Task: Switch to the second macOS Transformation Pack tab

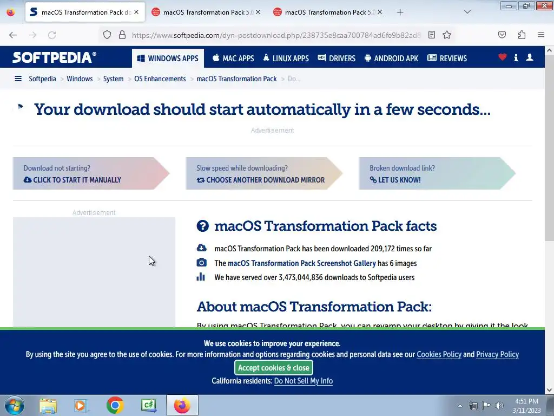Action: pos(206,12)
